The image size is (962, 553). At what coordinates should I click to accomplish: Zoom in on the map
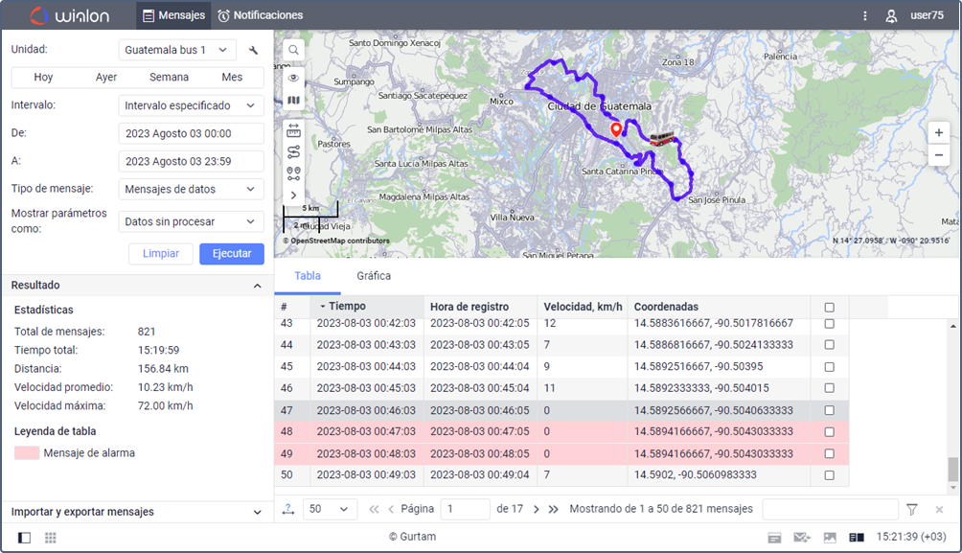pyautogui.click(x=939, y=132)
